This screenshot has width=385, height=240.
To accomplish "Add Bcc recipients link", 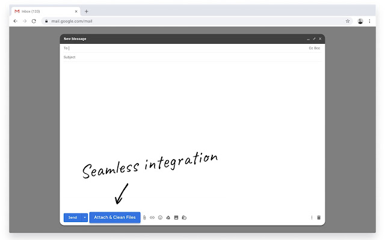I will coord(317,48).
